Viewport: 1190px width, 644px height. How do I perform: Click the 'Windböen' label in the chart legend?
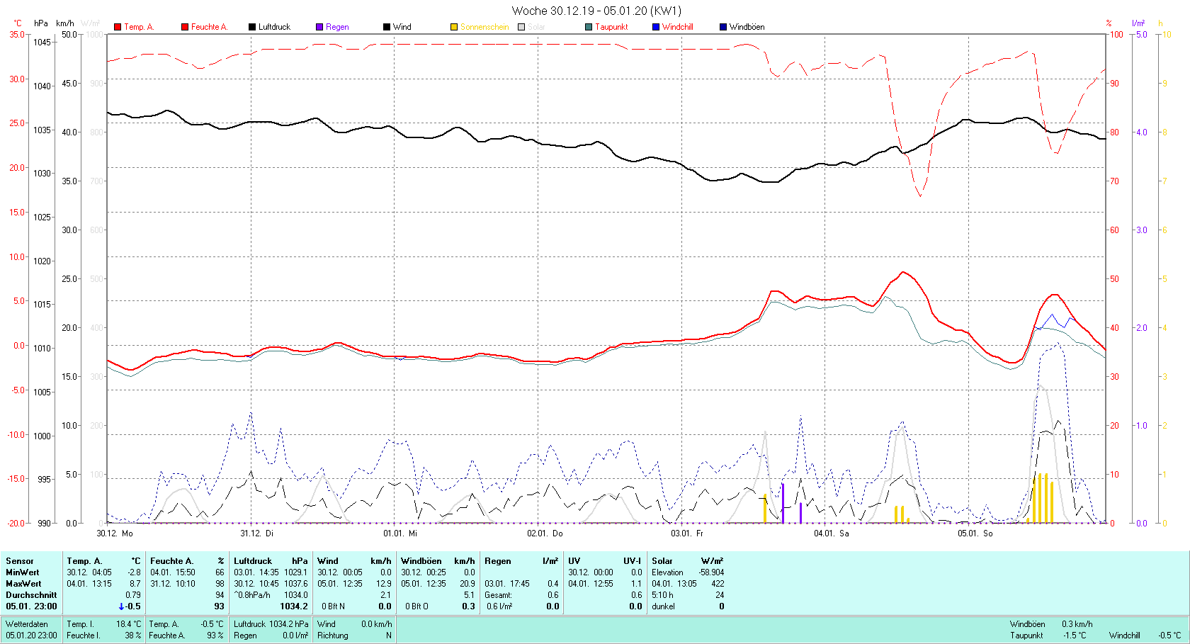(747, 27)
